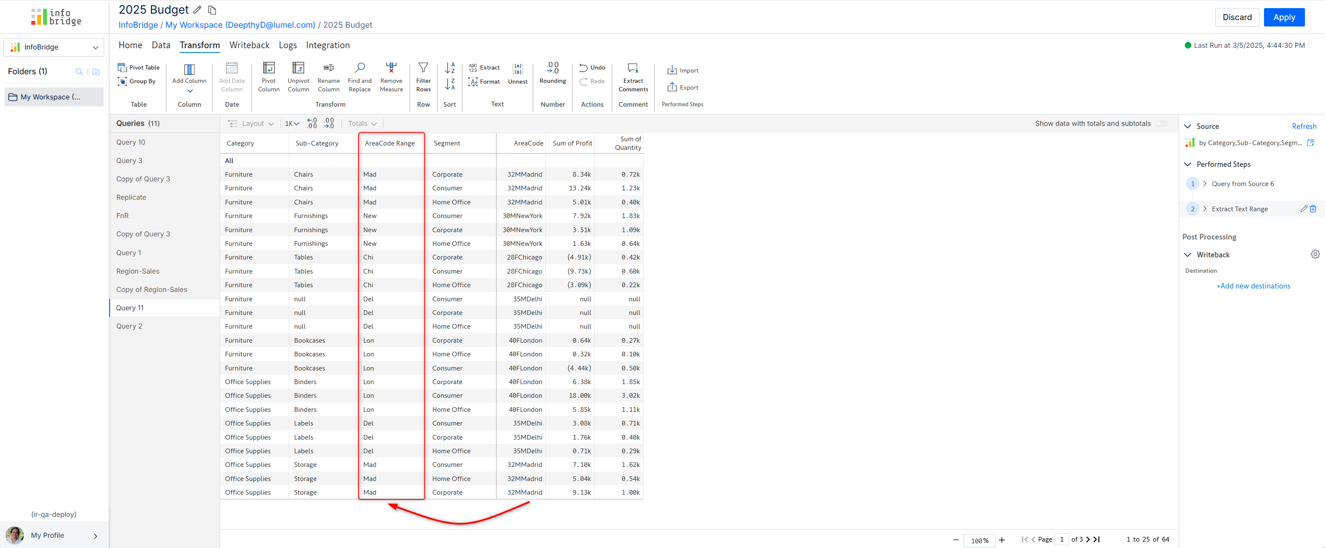The height and width of the screenshot is (548, 1325).
Task: Click the Remove Measure icon
Action: click(x=391, y=68)
